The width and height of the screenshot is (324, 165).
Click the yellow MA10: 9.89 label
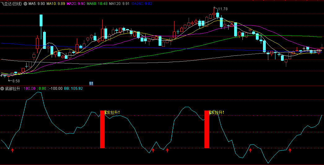[x=56, y=4]
